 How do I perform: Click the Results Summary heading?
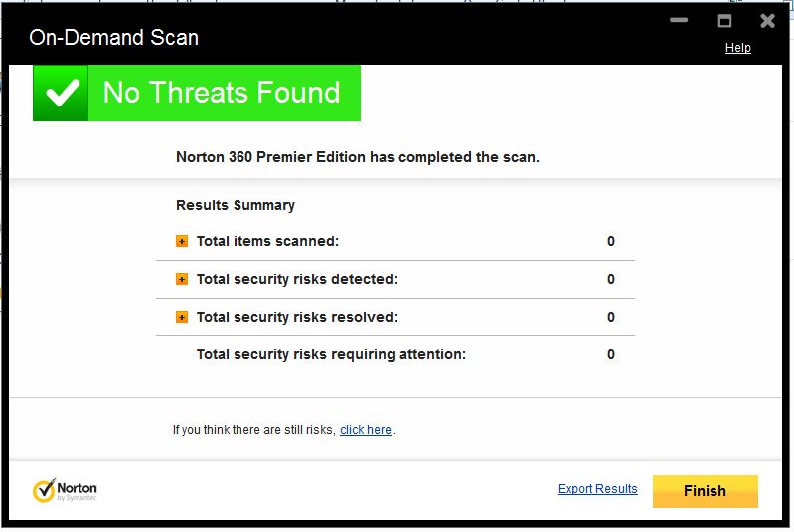[236, 205]
